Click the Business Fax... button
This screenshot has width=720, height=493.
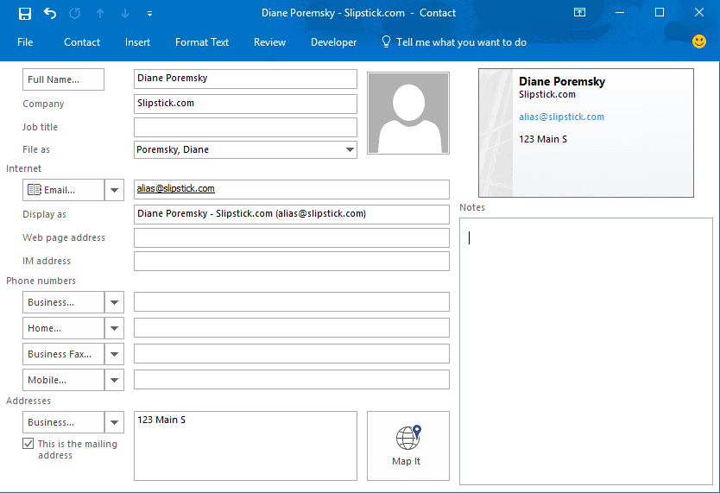click(x=63, y=354)
